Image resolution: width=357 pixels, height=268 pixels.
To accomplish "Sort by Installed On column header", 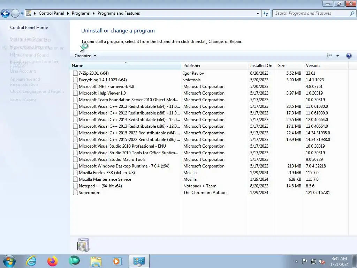I will pyautogui.click(x=262, y=65).
